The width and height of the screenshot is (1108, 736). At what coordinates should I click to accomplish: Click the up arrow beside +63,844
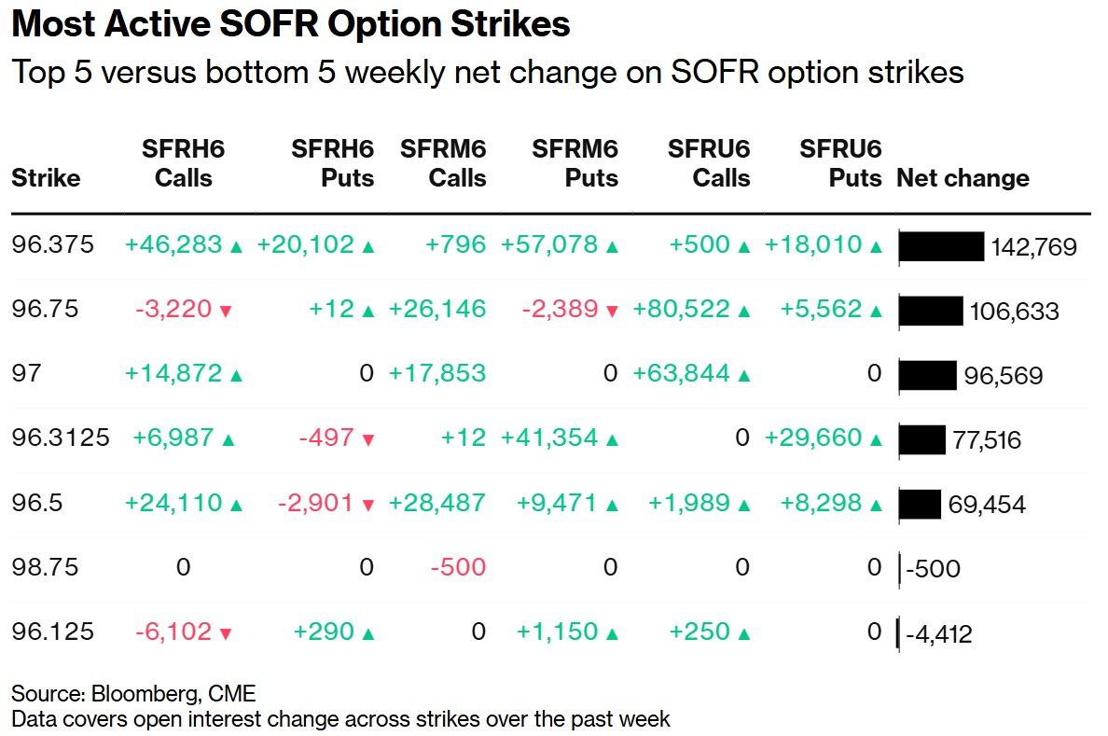tap(743, 376)
